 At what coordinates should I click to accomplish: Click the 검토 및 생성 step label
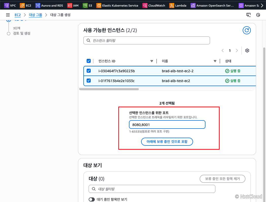click(x=22, y=33)
